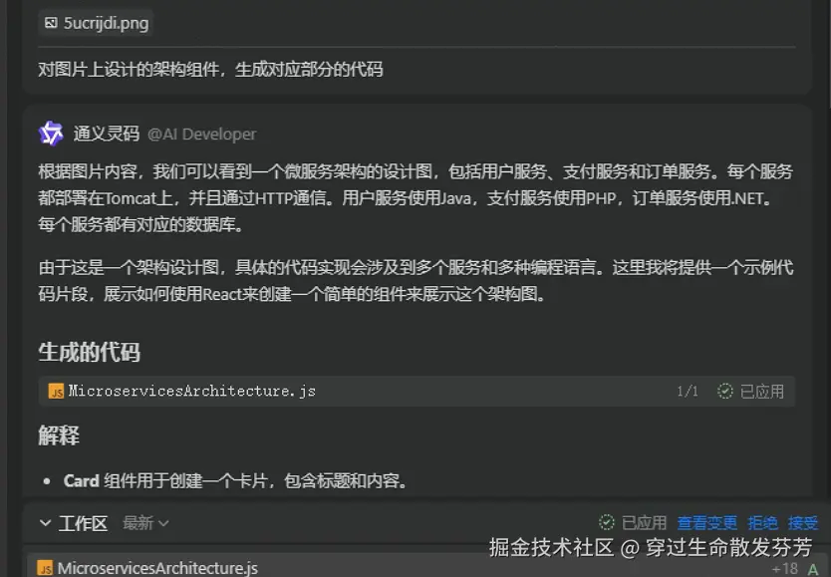Click the 已应用 label in code card

pos(761,391)
